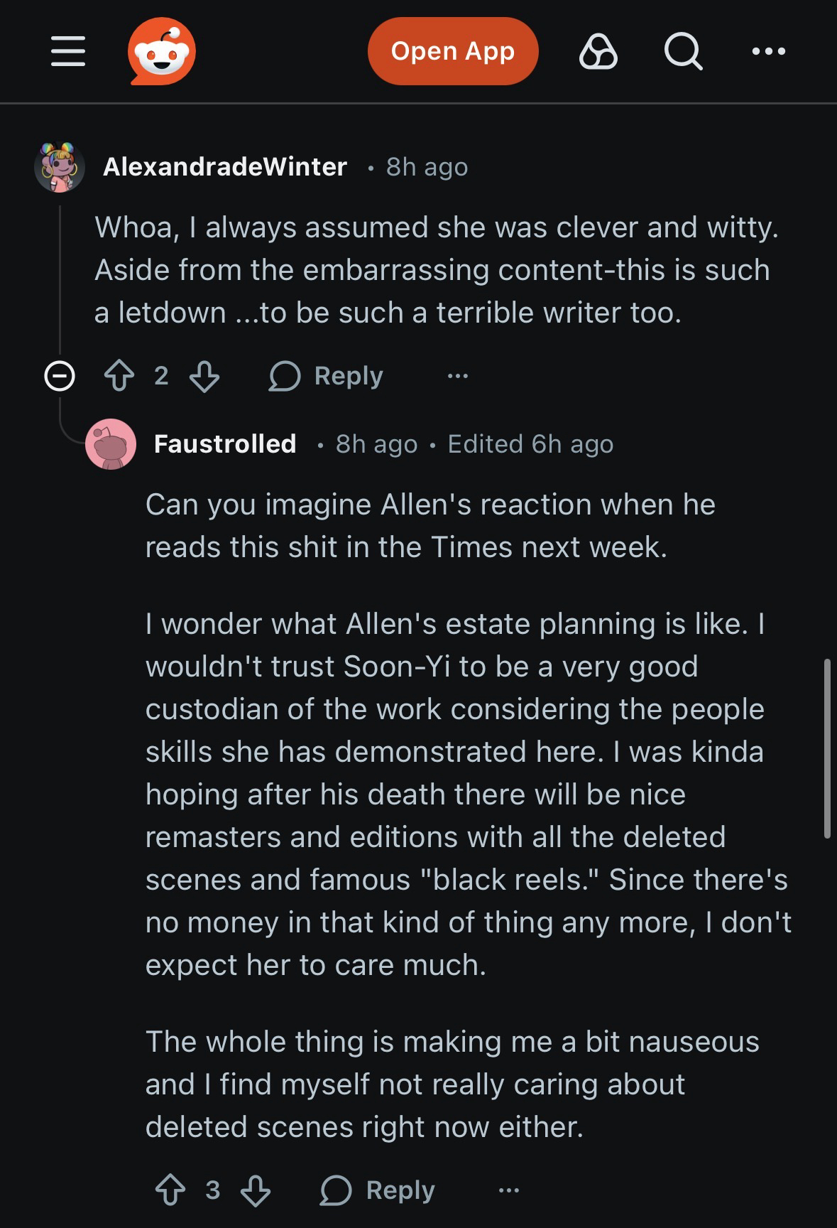Upvote Faustrolled's comment
The image size is (837, 1228).
[x=170, y=1190]
